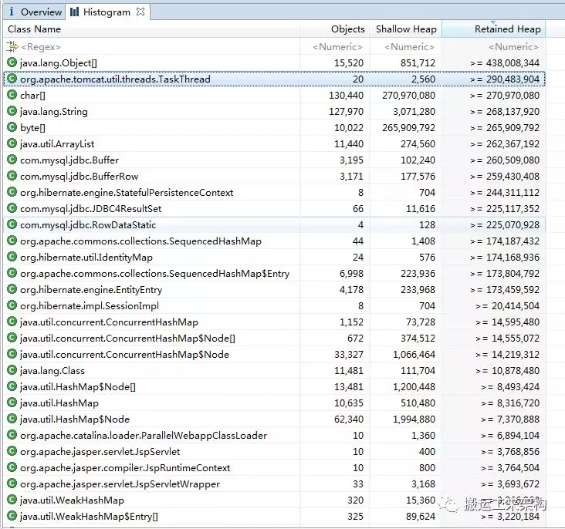Click class icon of the java.util.WeakHashMap row (320 objects)
This screenshot has height=529, width=565.
(12, 500)
